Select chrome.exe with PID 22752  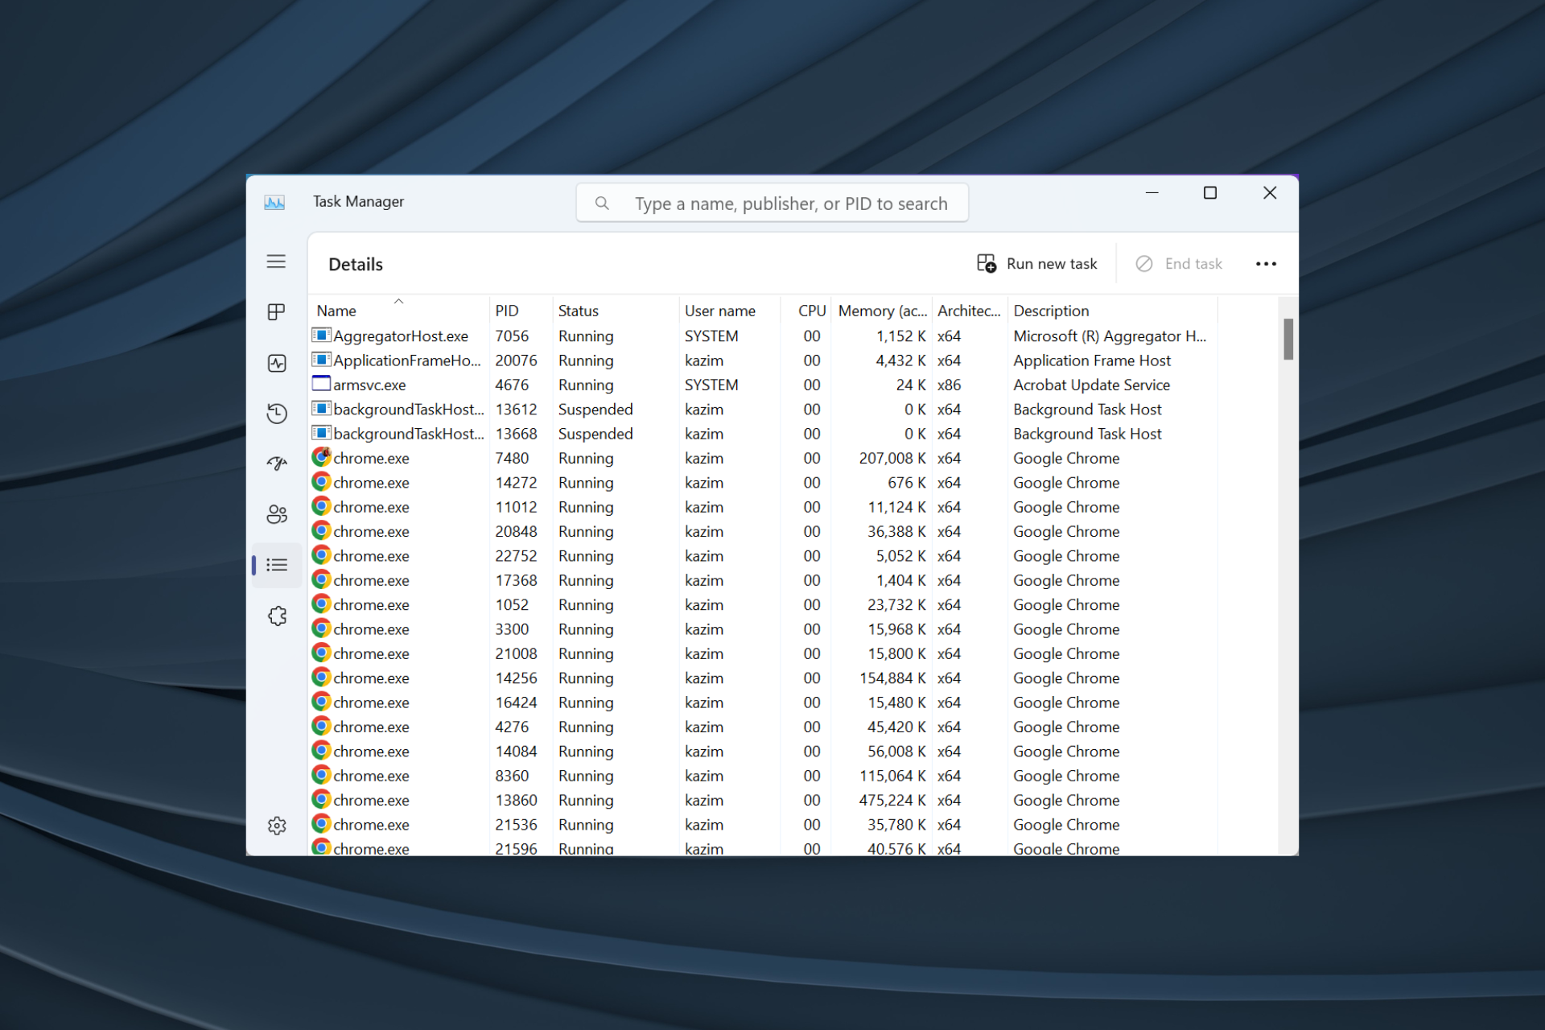pos(371,556)
